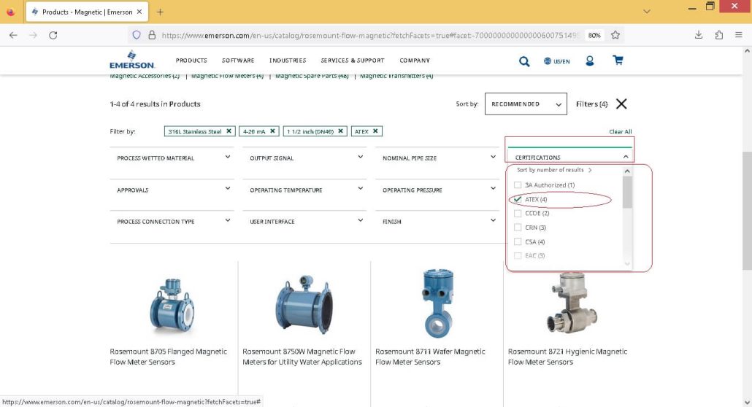The height and width of the screenshot is (407, 752).
Task: Expand the Finish filter
Action: pyautogui.click(x=437, y=222)
